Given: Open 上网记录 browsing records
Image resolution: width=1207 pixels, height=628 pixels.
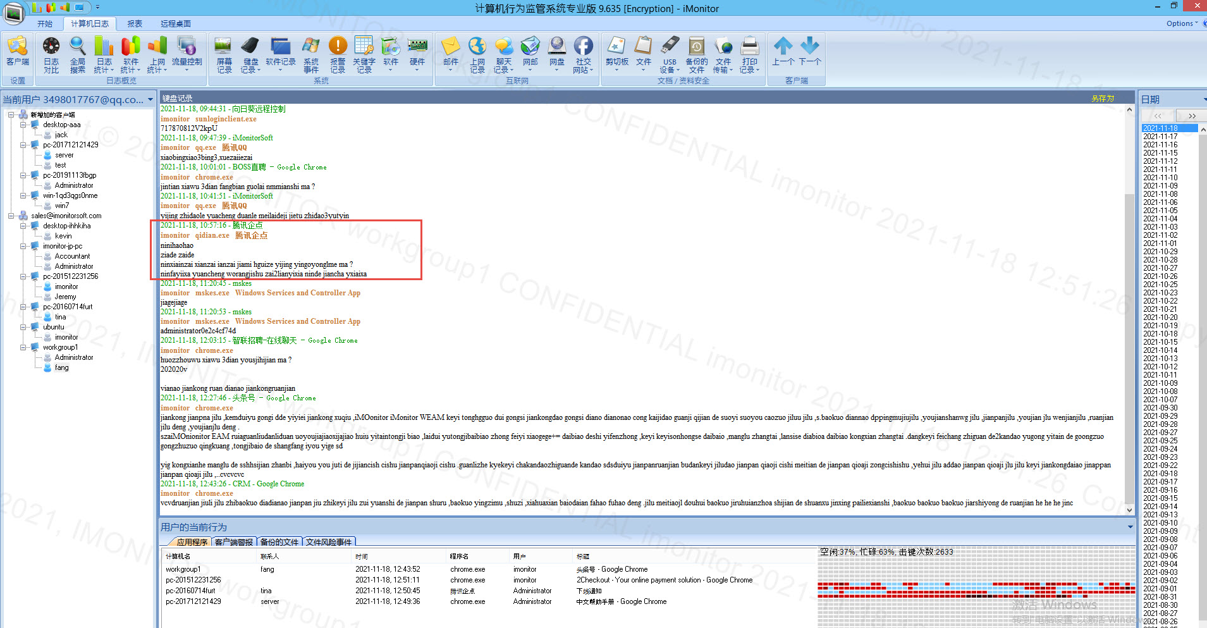Looking at the screenshot, I should coord(477,54).
